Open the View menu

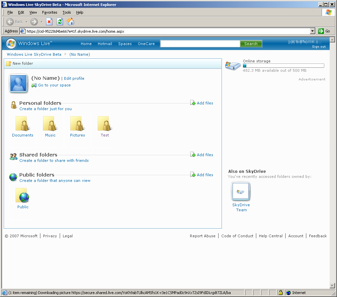pos(33,12)
